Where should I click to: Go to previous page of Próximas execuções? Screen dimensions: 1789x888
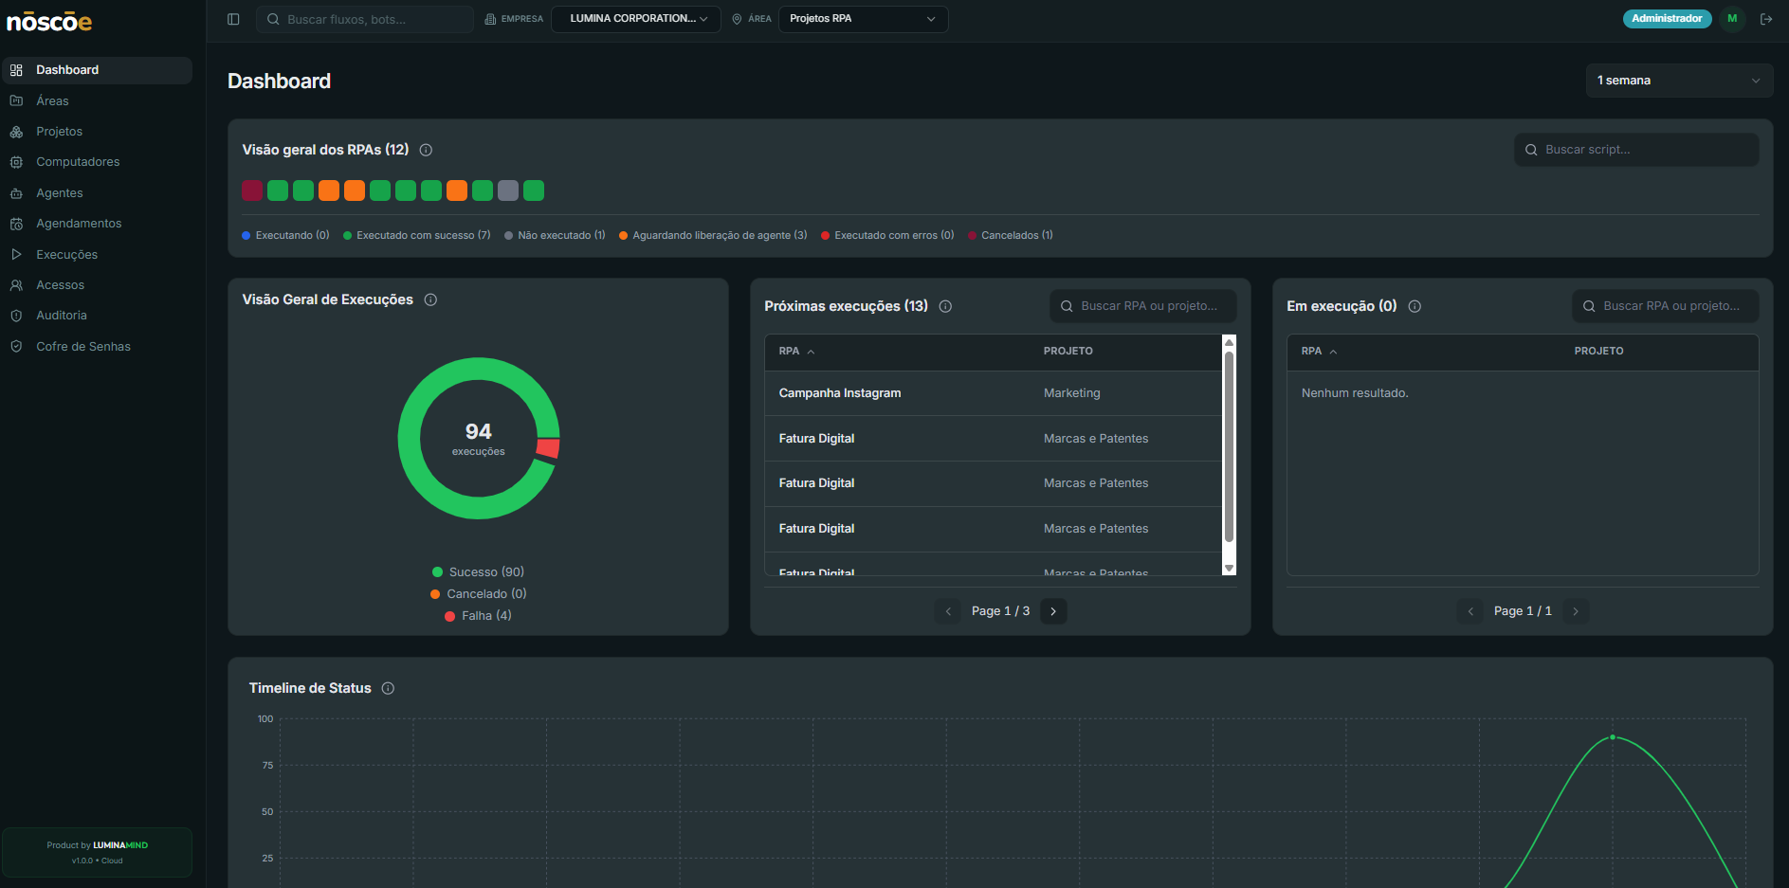click(948, 611)
